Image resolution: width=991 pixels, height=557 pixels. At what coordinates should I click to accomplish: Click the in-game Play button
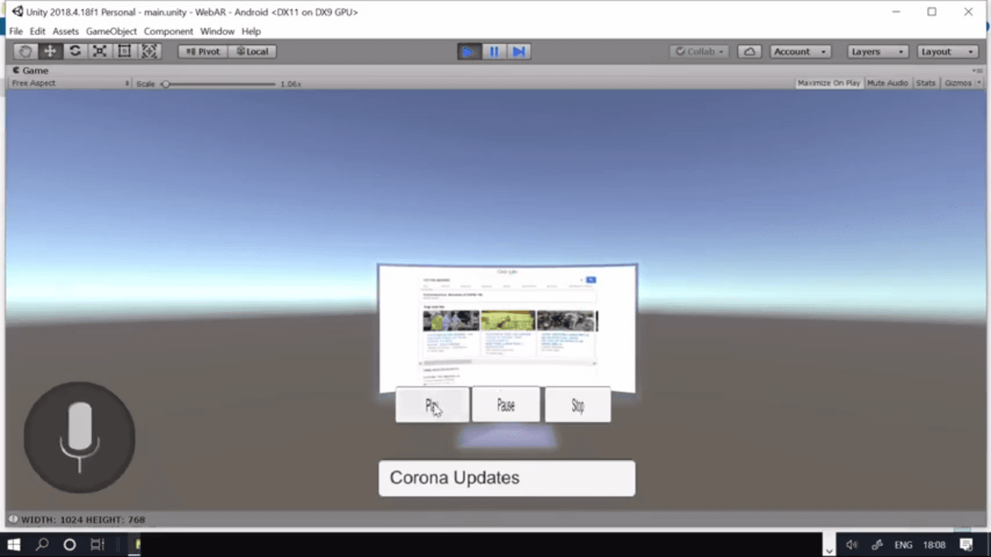point(432,405)
